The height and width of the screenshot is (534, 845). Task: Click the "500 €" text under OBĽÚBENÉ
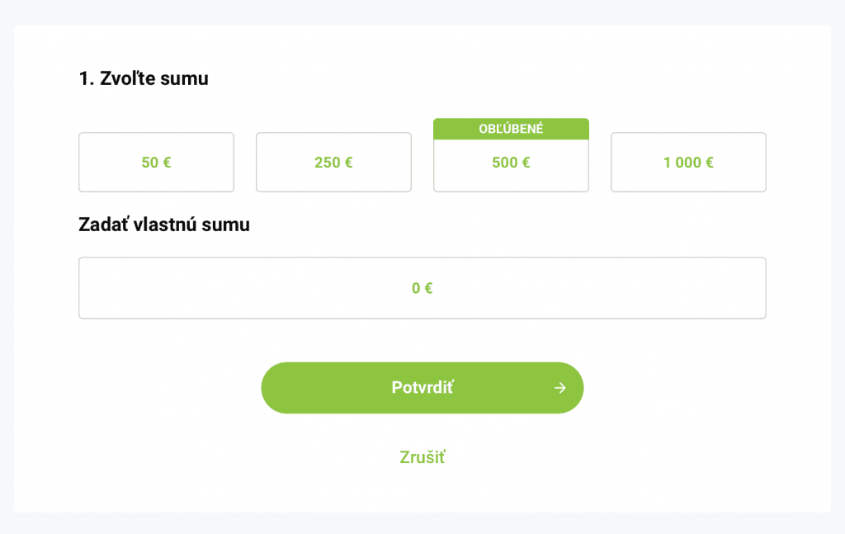(x=511, y=163)
